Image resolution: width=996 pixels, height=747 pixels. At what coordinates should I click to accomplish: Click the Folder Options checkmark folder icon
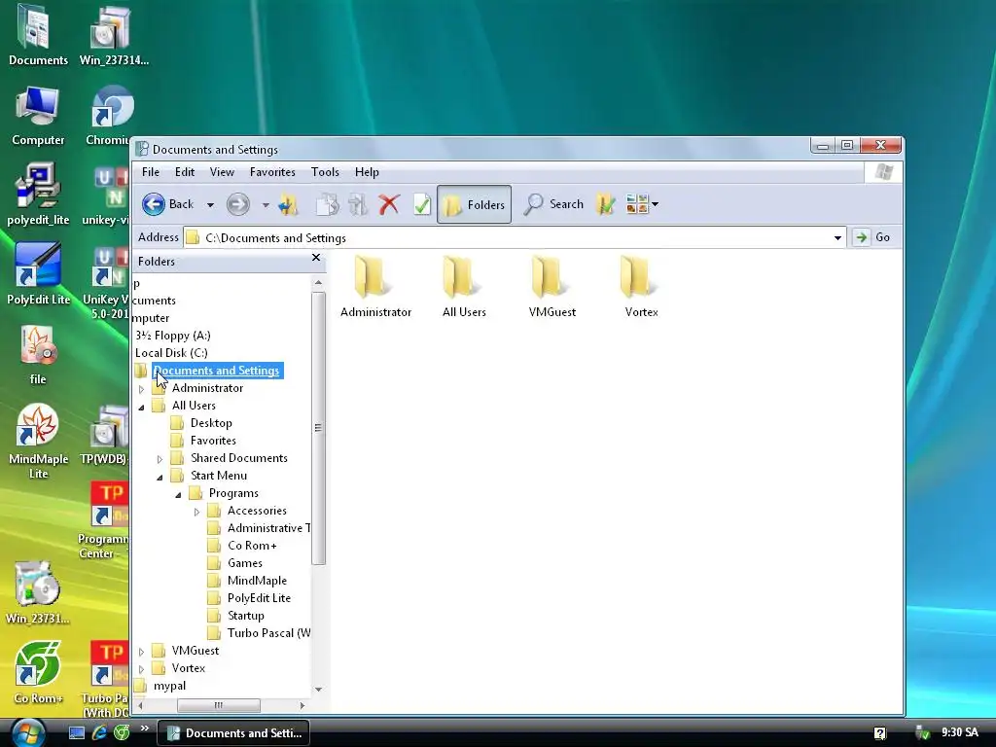[605, 204]
